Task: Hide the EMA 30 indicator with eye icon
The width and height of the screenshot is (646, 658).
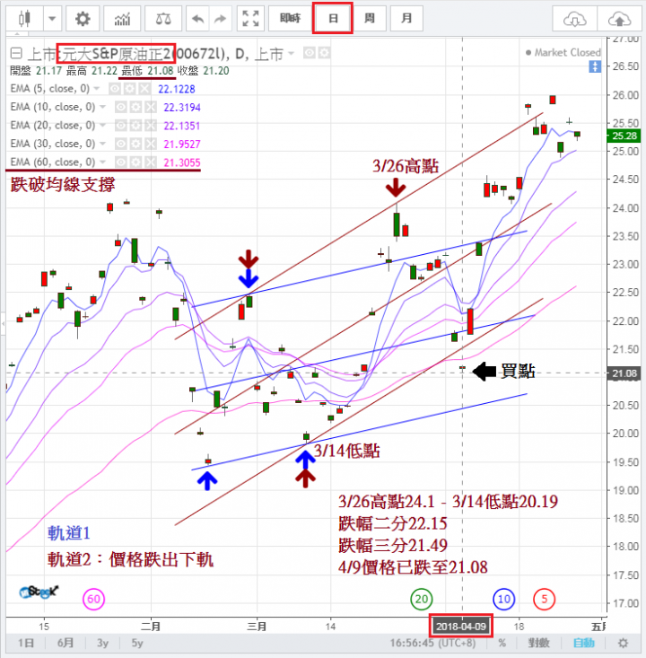Action: 121,144
